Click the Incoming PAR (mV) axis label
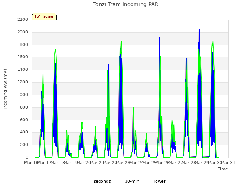The image size is (252, 189). [x=5, y=89]
